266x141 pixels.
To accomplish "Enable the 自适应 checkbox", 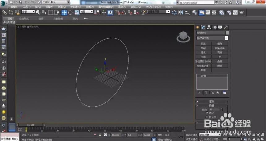I will pos(207,117).
